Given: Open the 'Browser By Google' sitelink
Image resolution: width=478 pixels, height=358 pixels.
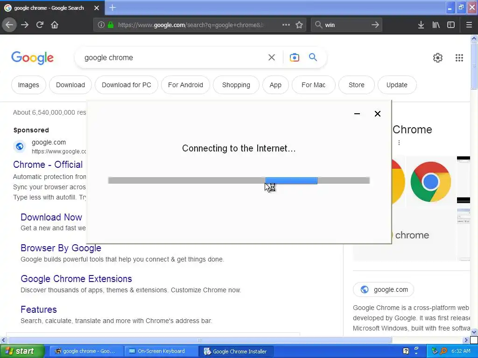Looking at the screenshot, I should pyautogui.click(x=61, y=248).
